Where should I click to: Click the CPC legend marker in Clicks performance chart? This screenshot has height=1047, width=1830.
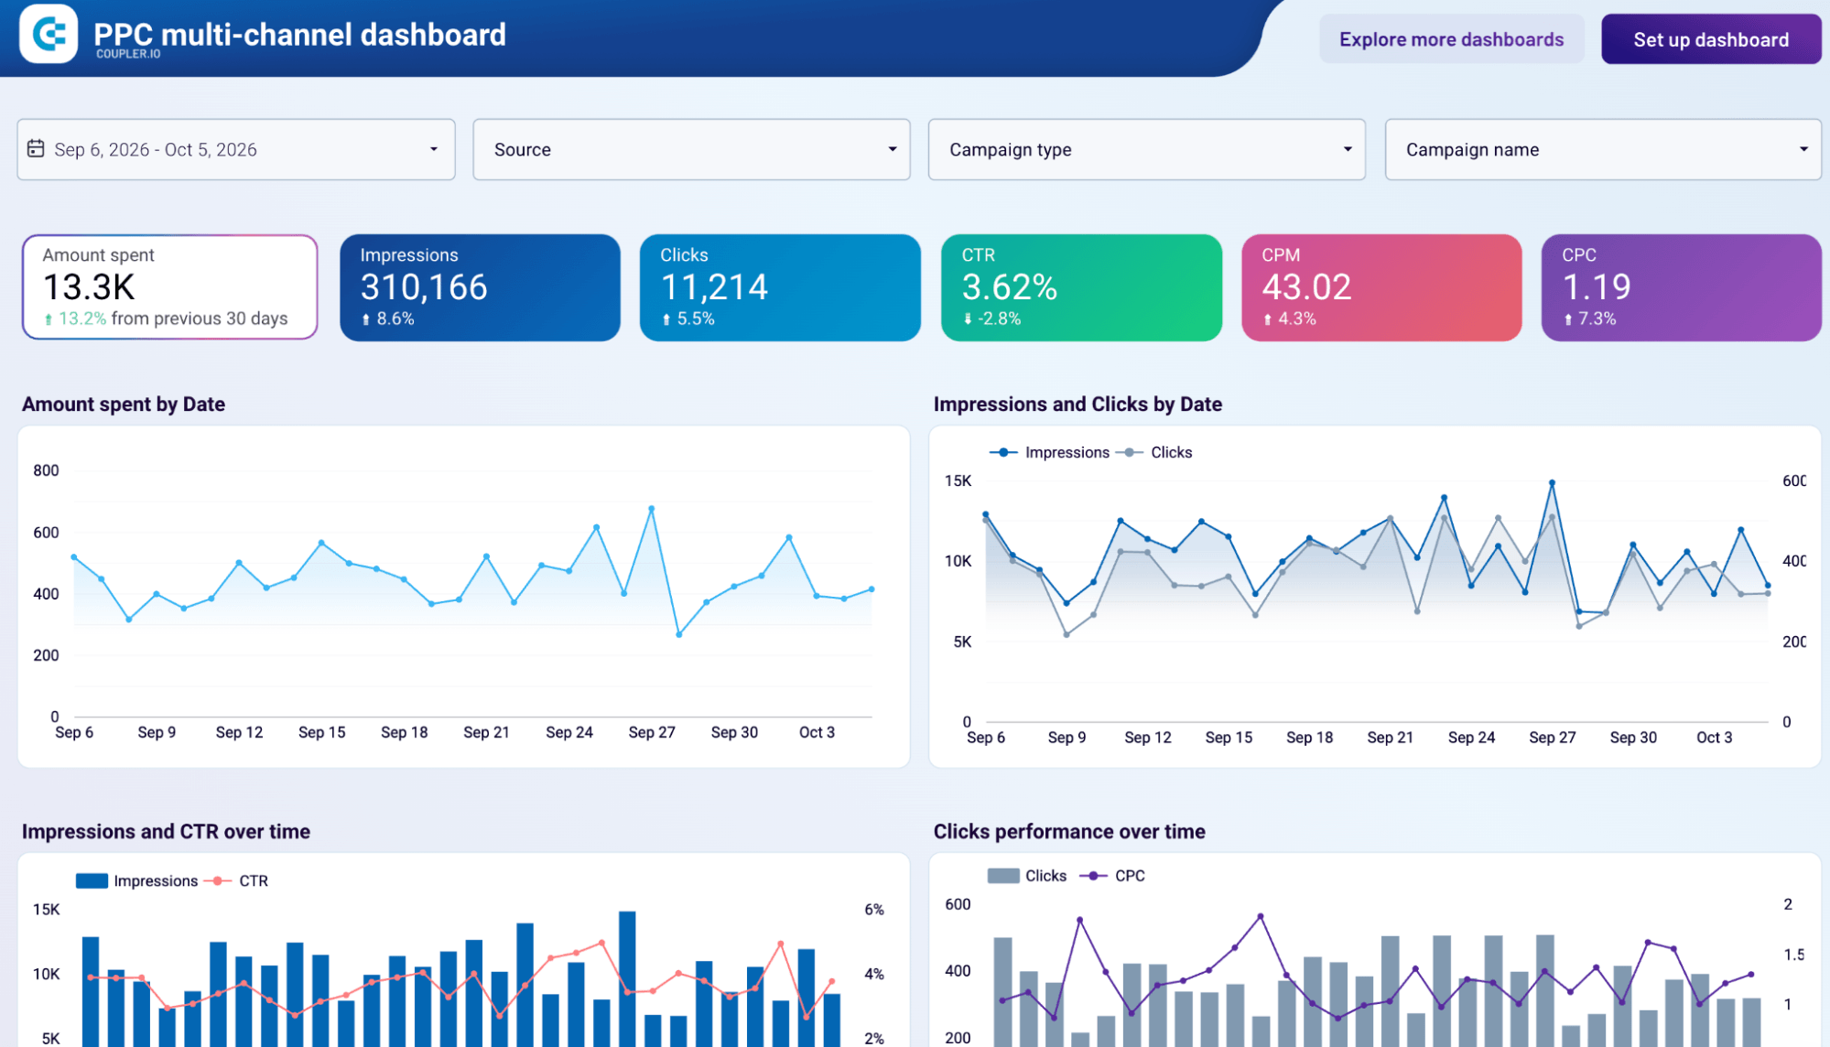1093,876
